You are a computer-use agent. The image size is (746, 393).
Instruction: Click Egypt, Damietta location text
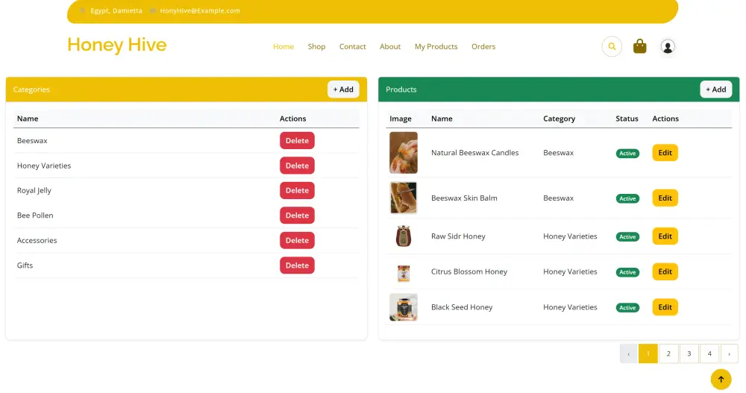[x=116, y=10]
